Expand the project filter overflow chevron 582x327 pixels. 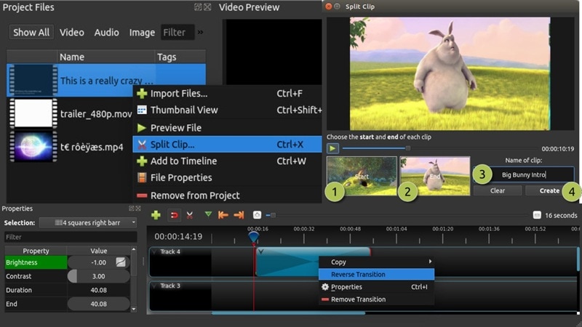tap(201, 32)
